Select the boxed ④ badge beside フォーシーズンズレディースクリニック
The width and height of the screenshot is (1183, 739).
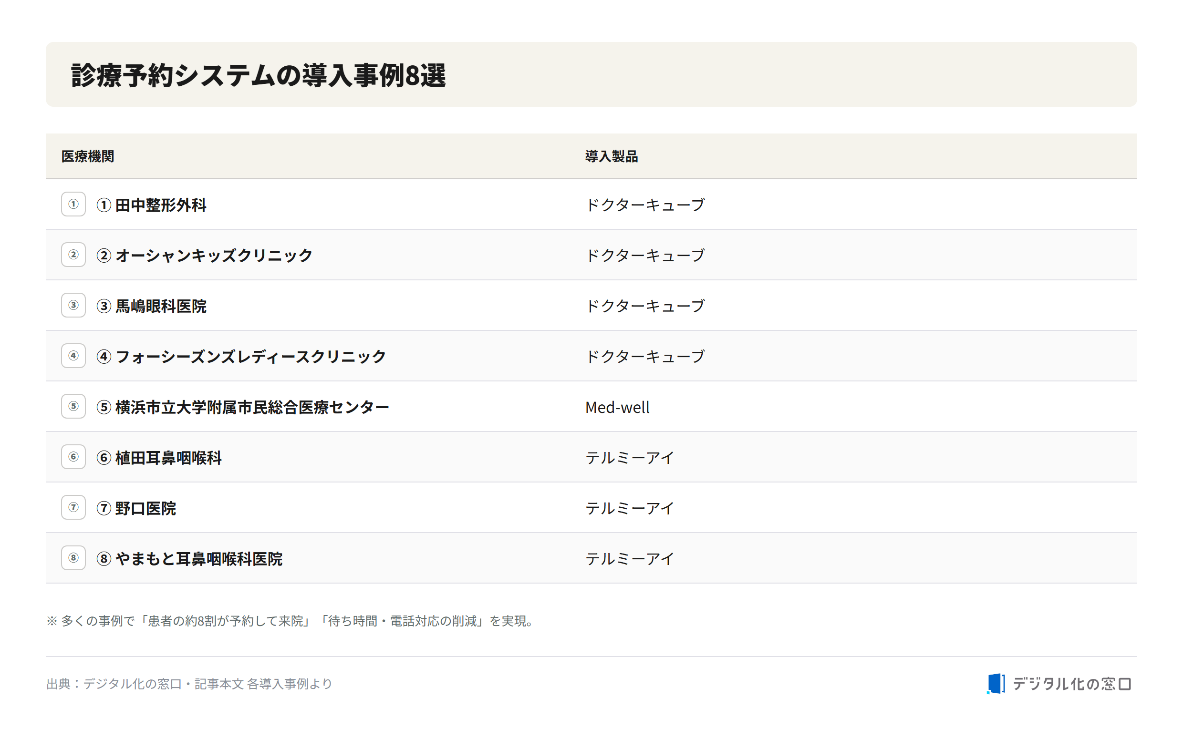(73, 356)
